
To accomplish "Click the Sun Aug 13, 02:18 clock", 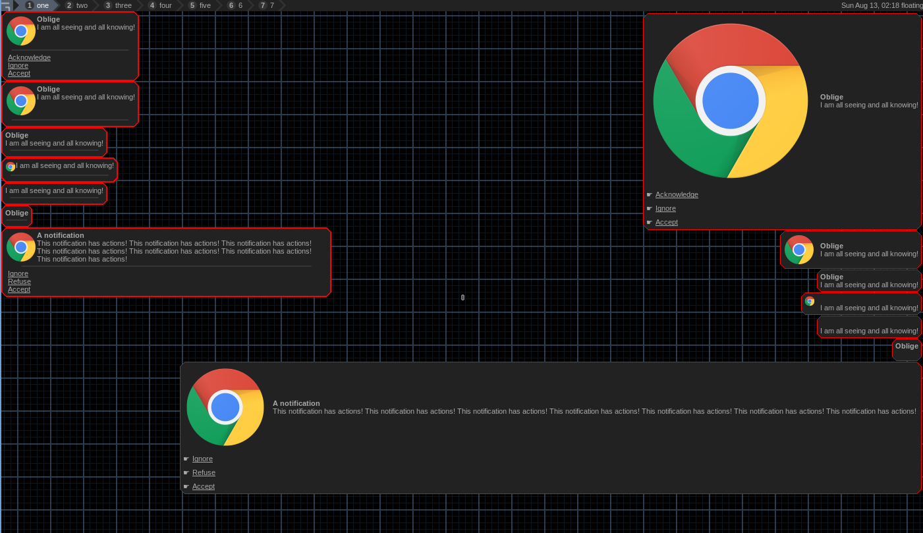I will (x=870, y=5).
